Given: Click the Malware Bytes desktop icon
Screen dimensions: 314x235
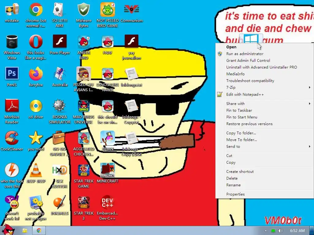Looking at the screenshot, I should click(x=83, y=9).
